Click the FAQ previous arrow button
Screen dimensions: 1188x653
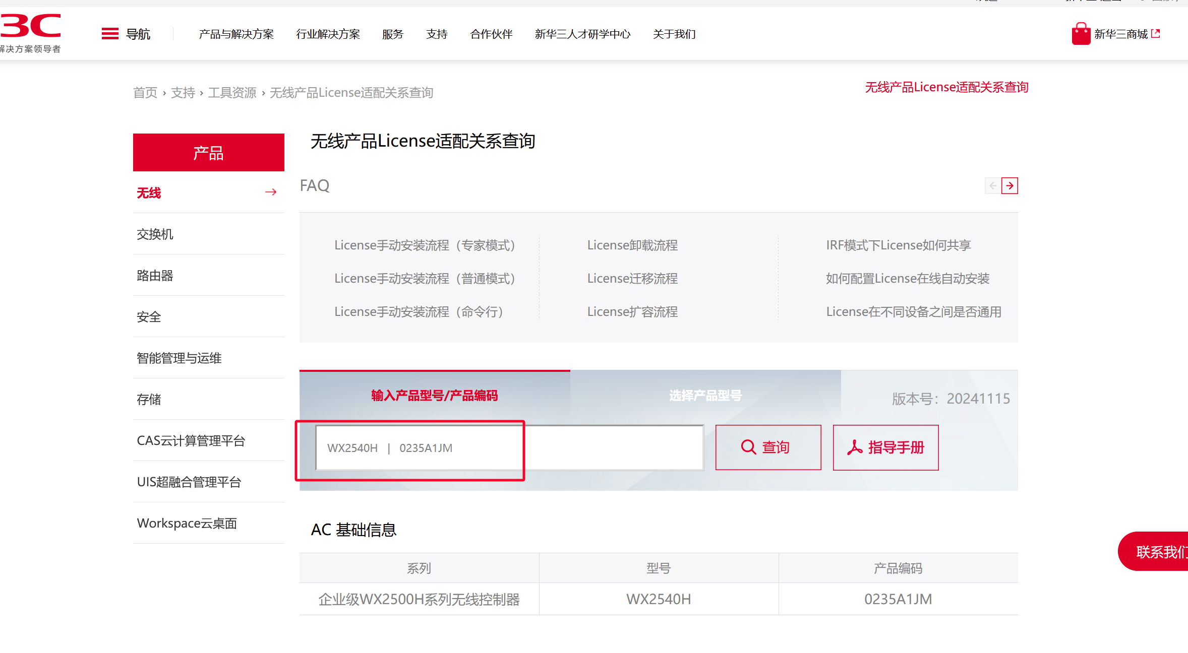992,185
